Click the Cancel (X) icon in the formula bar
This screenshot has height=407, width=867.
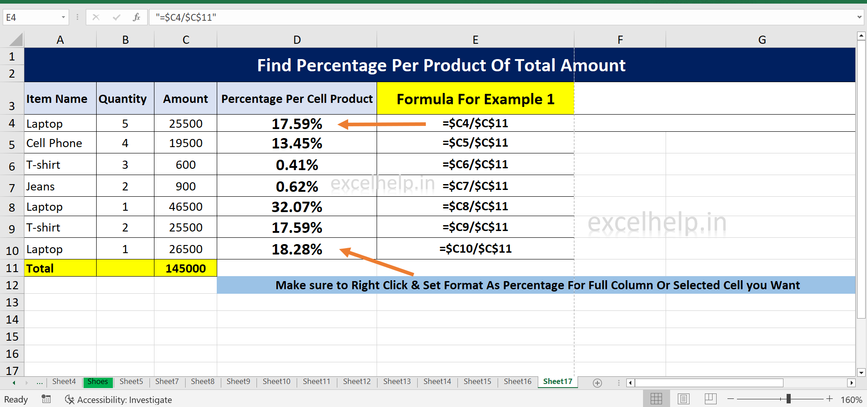coord(96,17)
